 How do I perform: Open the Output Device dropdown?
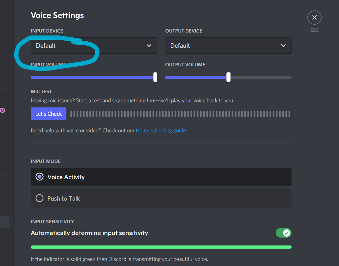tap(228, 45)
